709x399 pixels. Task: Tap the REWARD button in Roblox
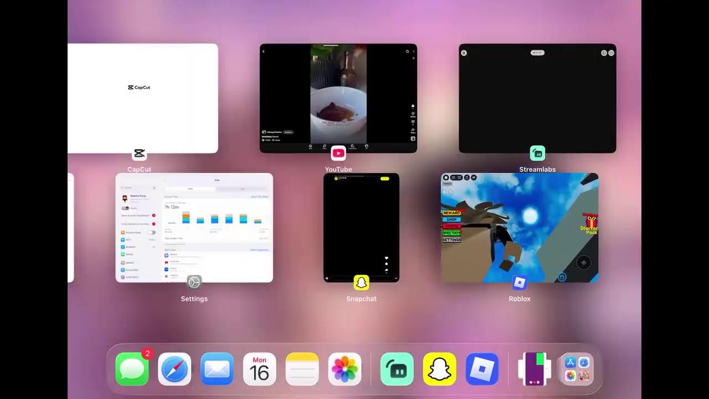[x=451, y=213]
